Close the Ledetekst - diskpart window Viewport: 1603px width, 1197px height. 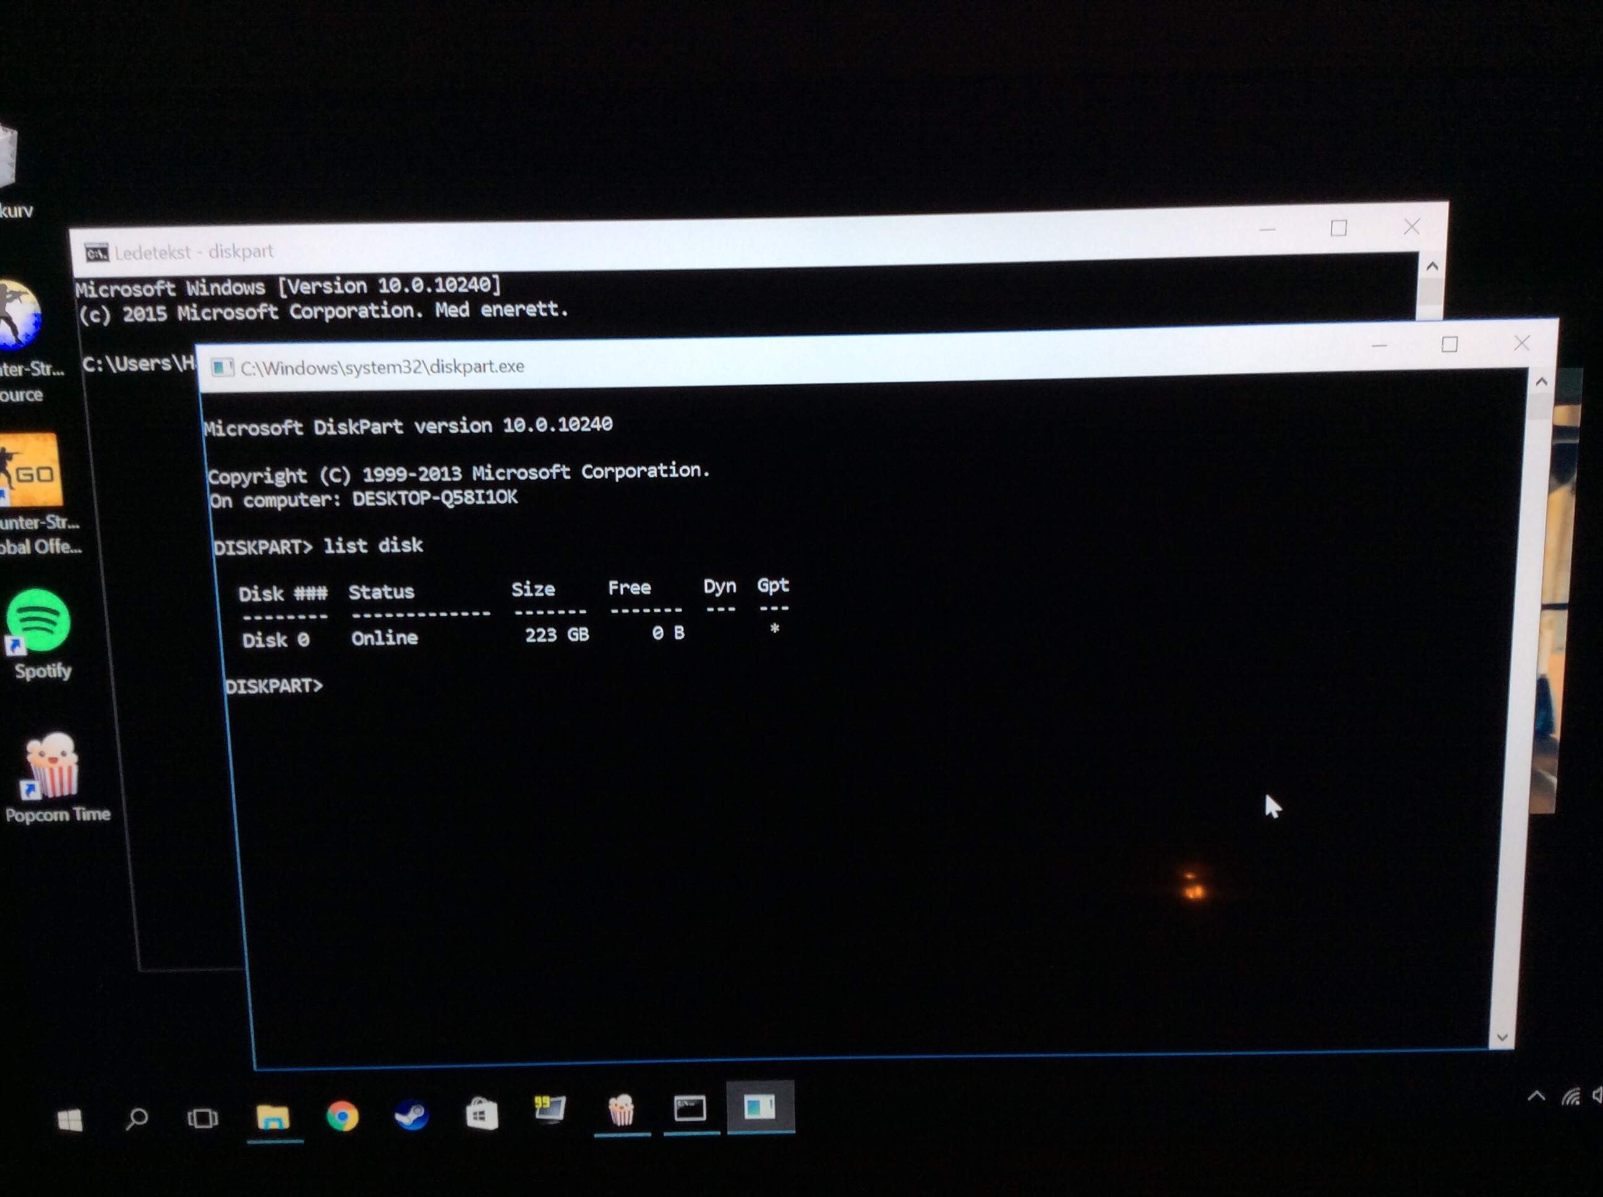click(x=1411, y=227)
